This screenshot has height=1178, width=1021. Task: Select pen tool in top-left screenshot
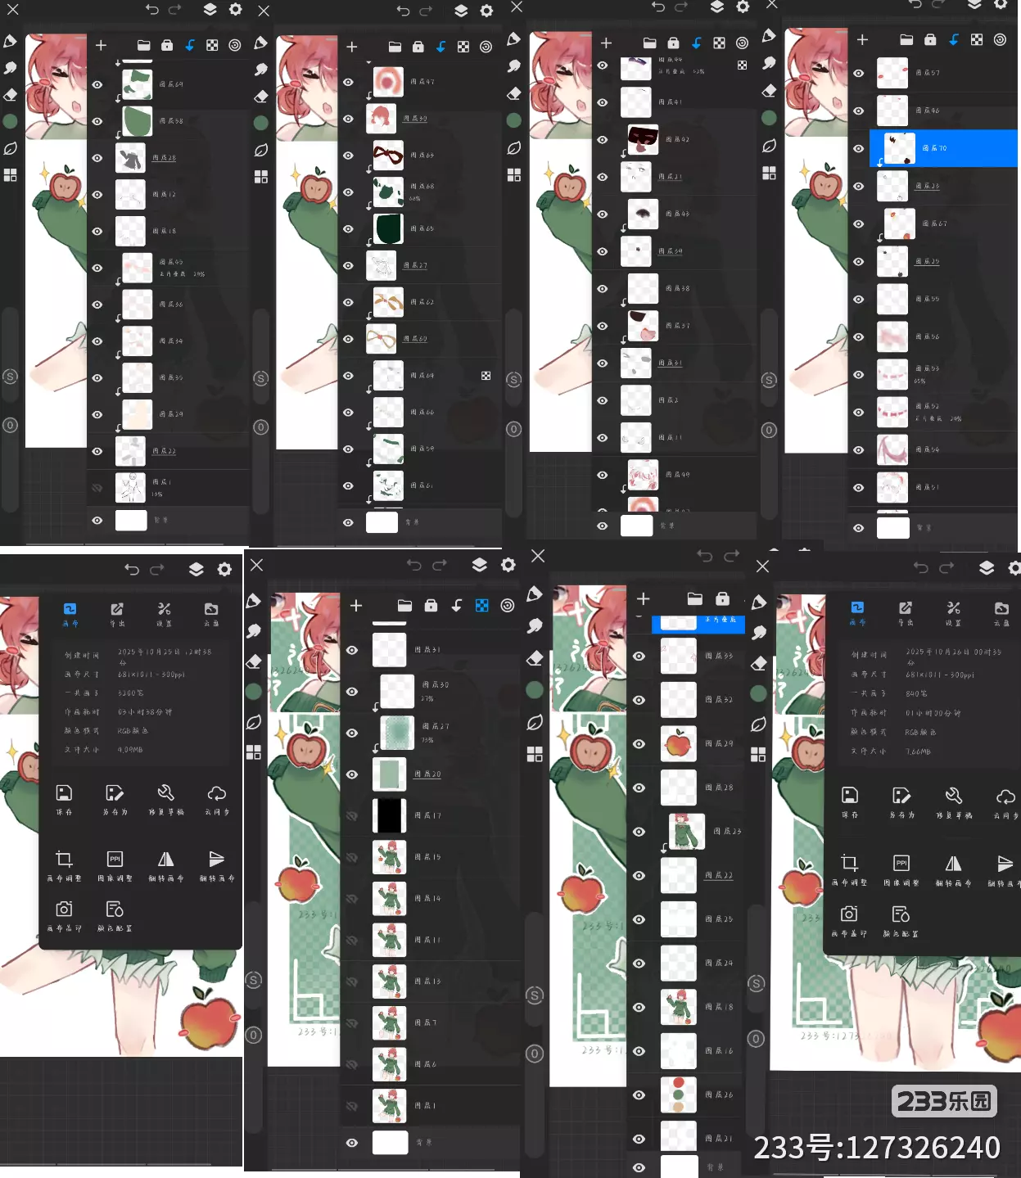point(10,42)
